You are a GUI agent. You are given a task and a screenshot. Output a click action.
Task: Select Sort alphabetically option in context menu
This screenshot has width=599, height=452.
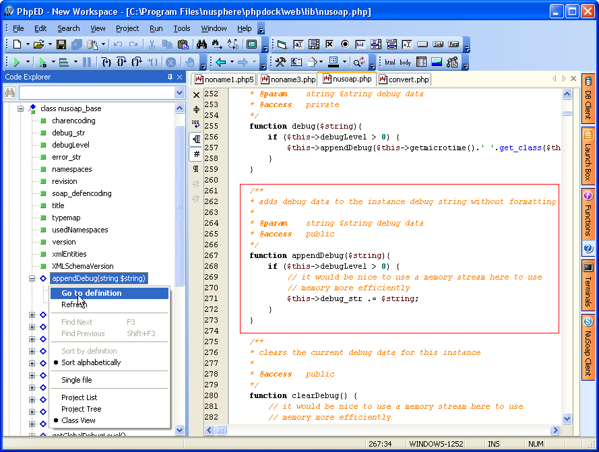[91, 362]
